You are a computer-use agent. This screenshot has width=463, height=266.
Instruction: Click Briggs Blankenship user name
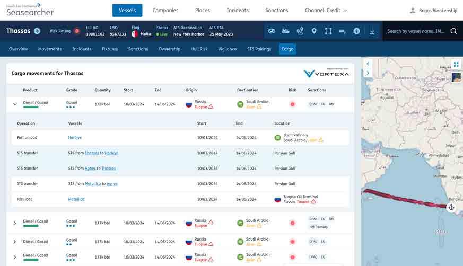pos(438,10)
